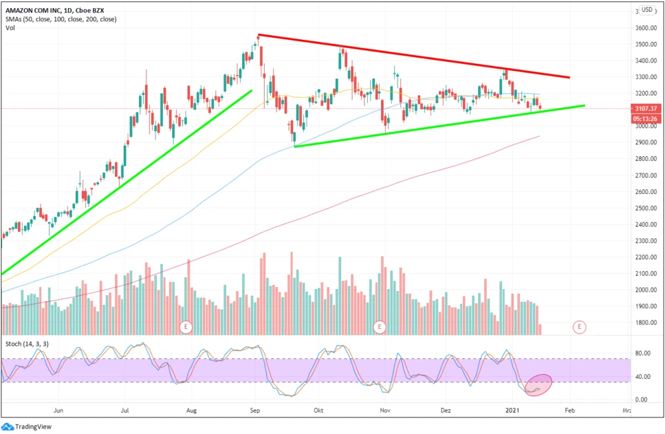Click the middle earnings E marker near November
The width and height of the screenshot is (665, 434).
[x=380, y=326]
